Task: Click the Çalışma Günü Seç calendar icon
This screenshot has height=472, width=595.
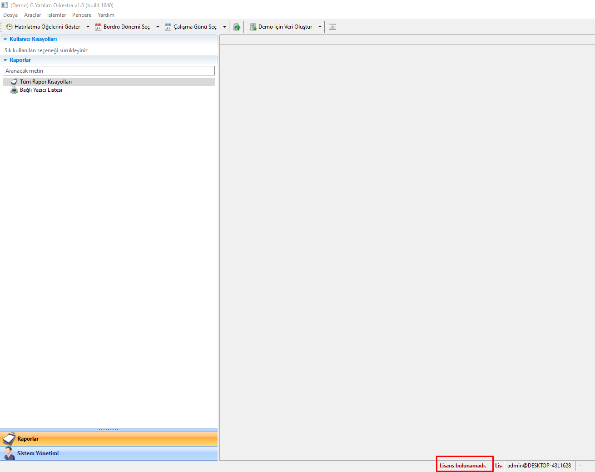Action: point(168,27)
